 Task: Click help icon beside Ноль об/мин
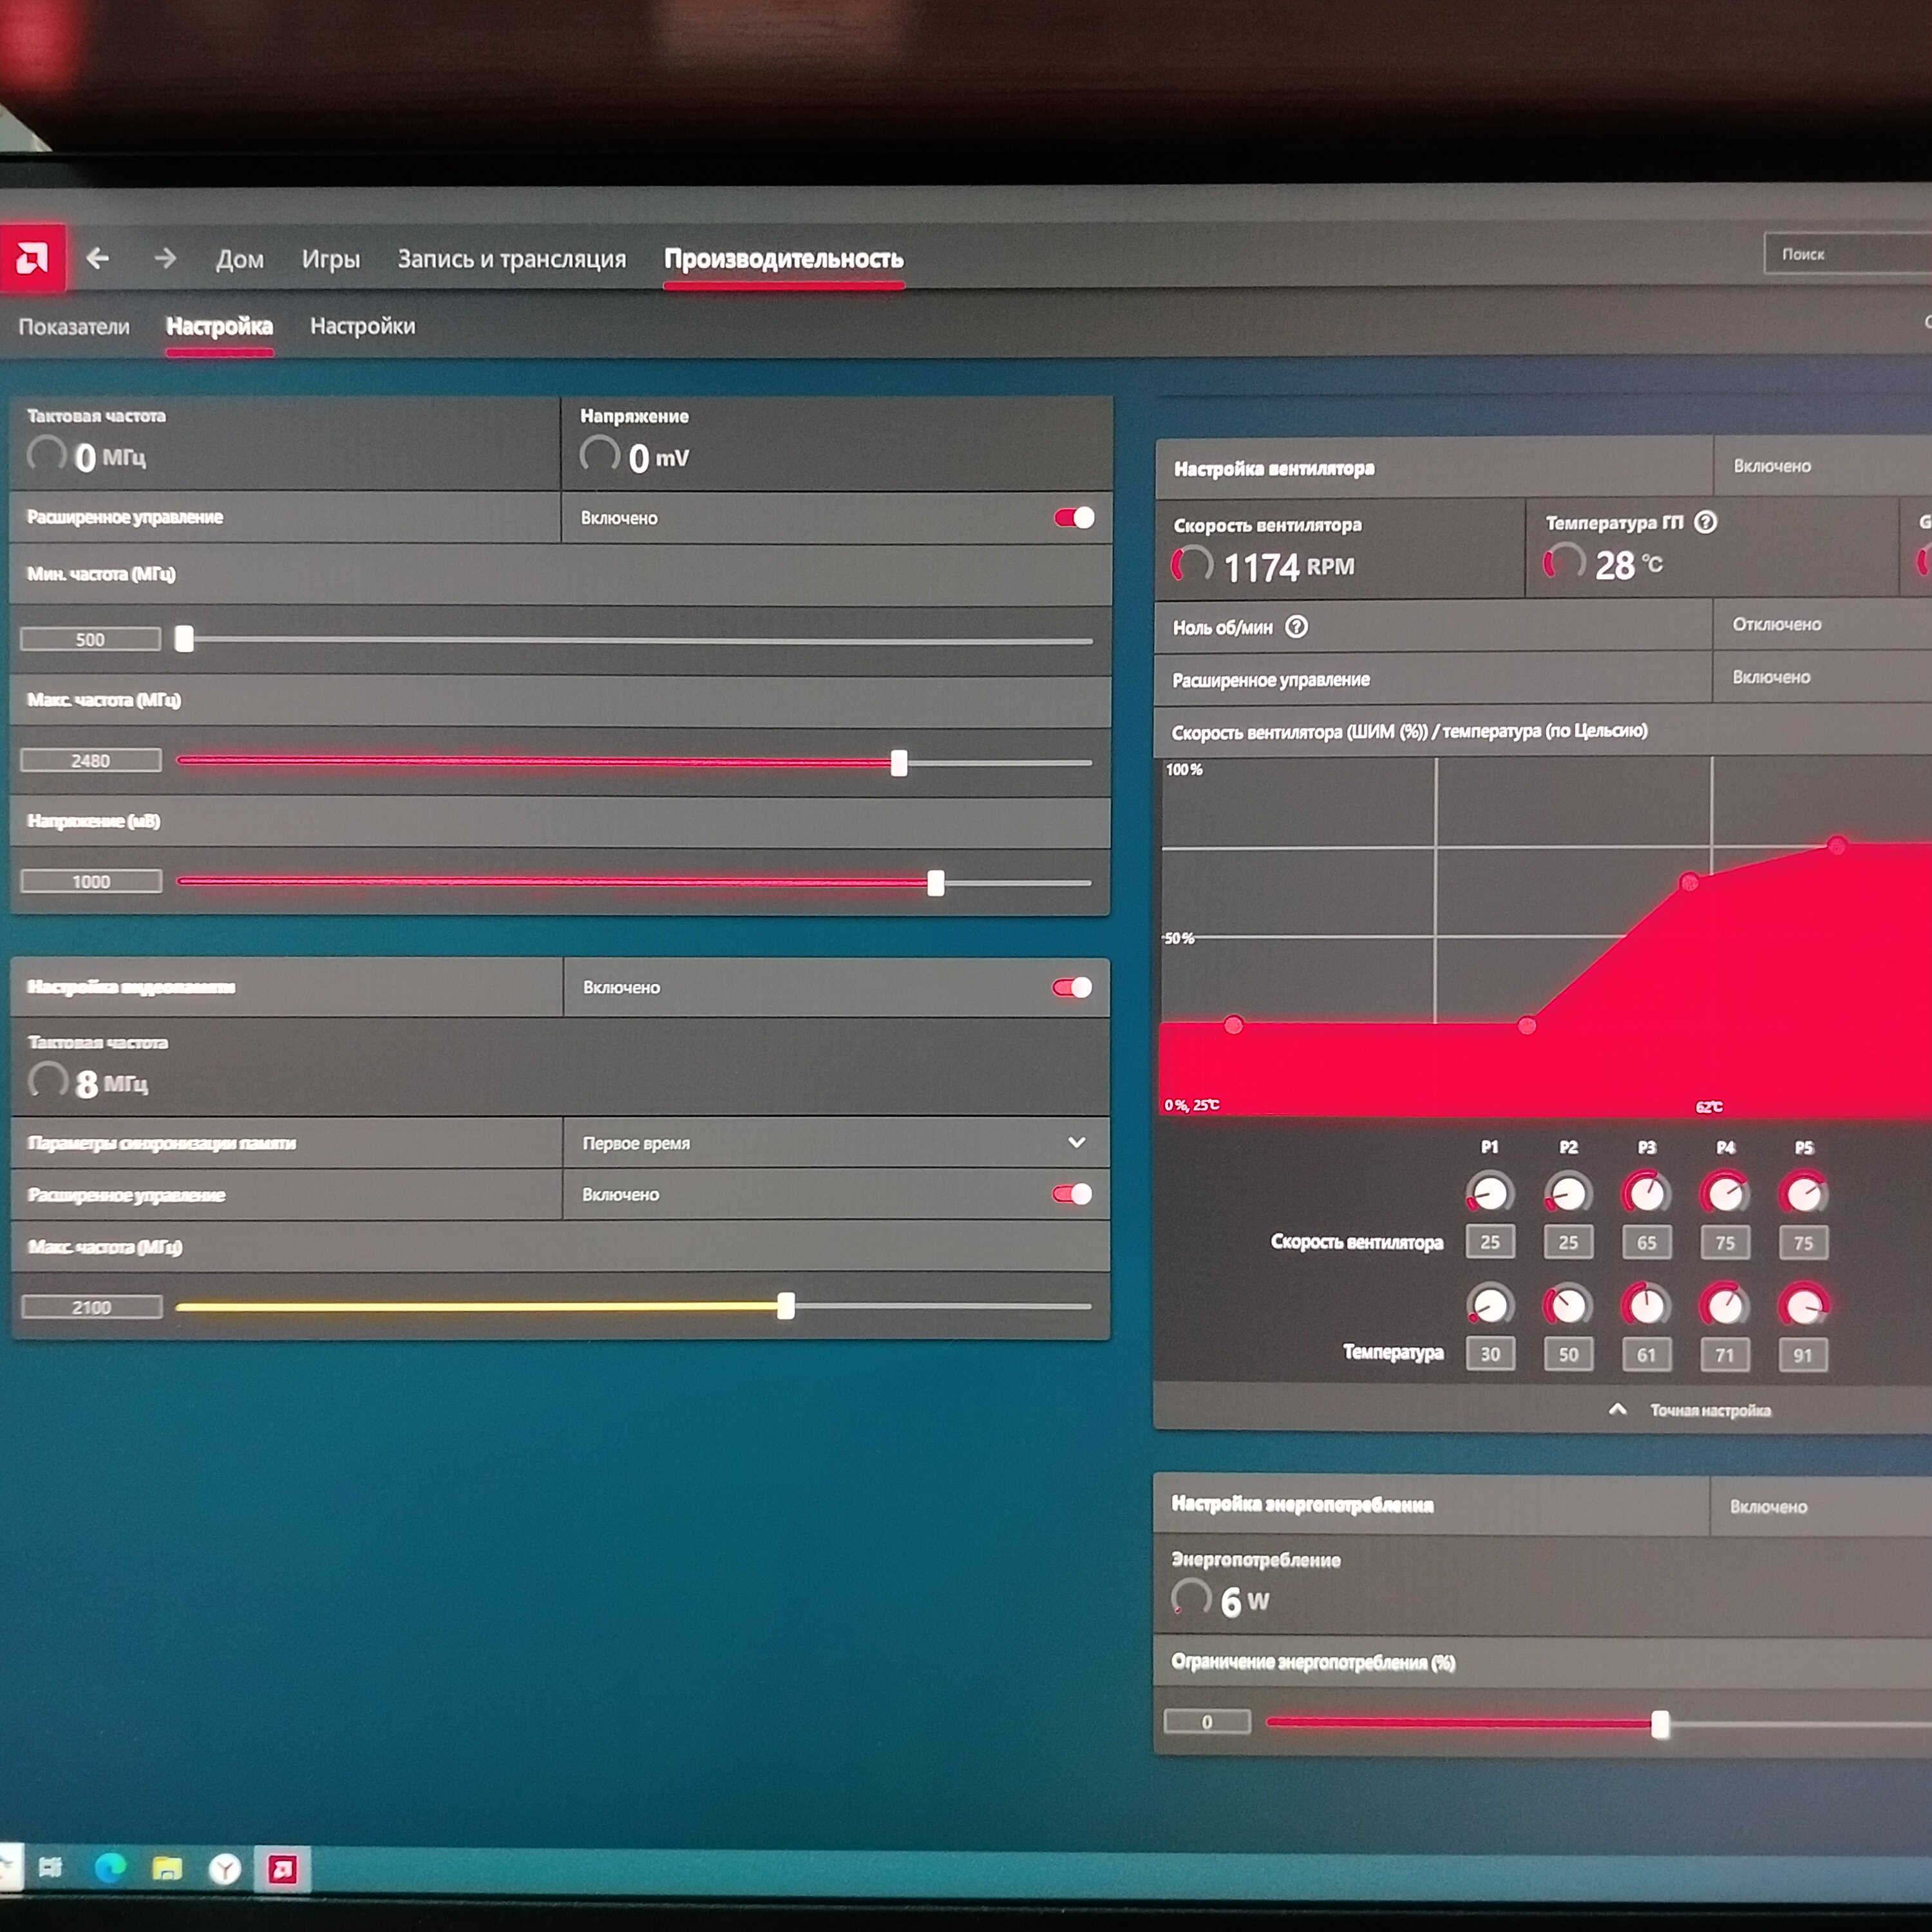coord(1296,627)
